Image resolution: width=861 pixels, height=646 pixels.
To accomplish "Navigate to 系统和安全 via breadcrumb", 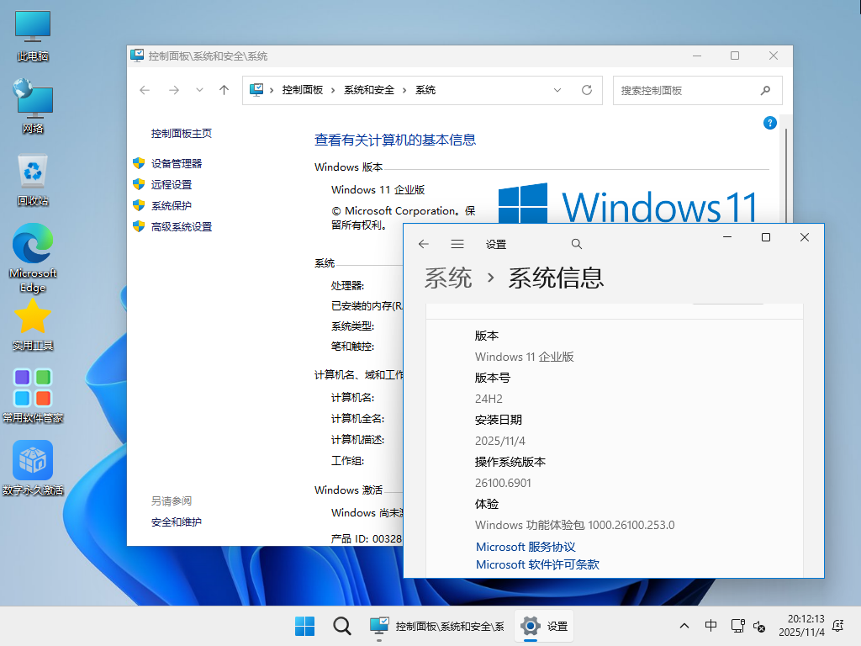I will [367, 90].
